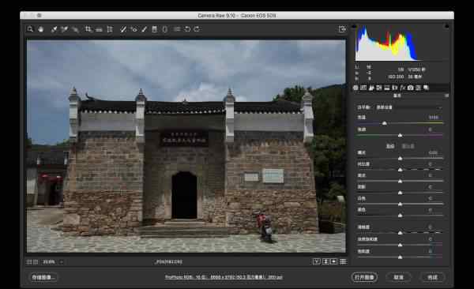Select the Hand tool

coord(41,29)
